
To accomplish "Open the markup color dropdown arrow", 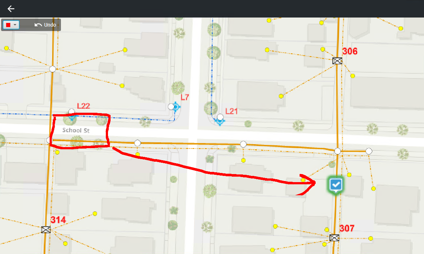I will pyautogui.click(x=15, y=25).
